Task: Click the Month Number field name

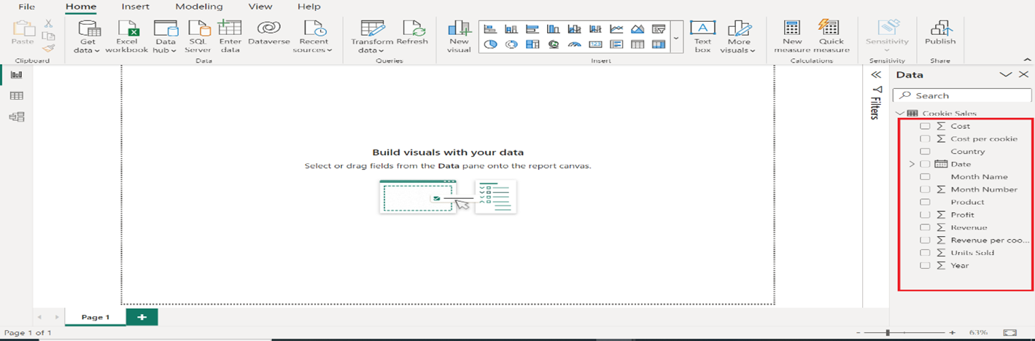Action: pos(984,189)
